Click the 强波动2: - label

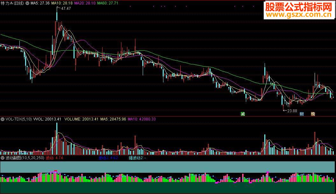click(137, 158)
